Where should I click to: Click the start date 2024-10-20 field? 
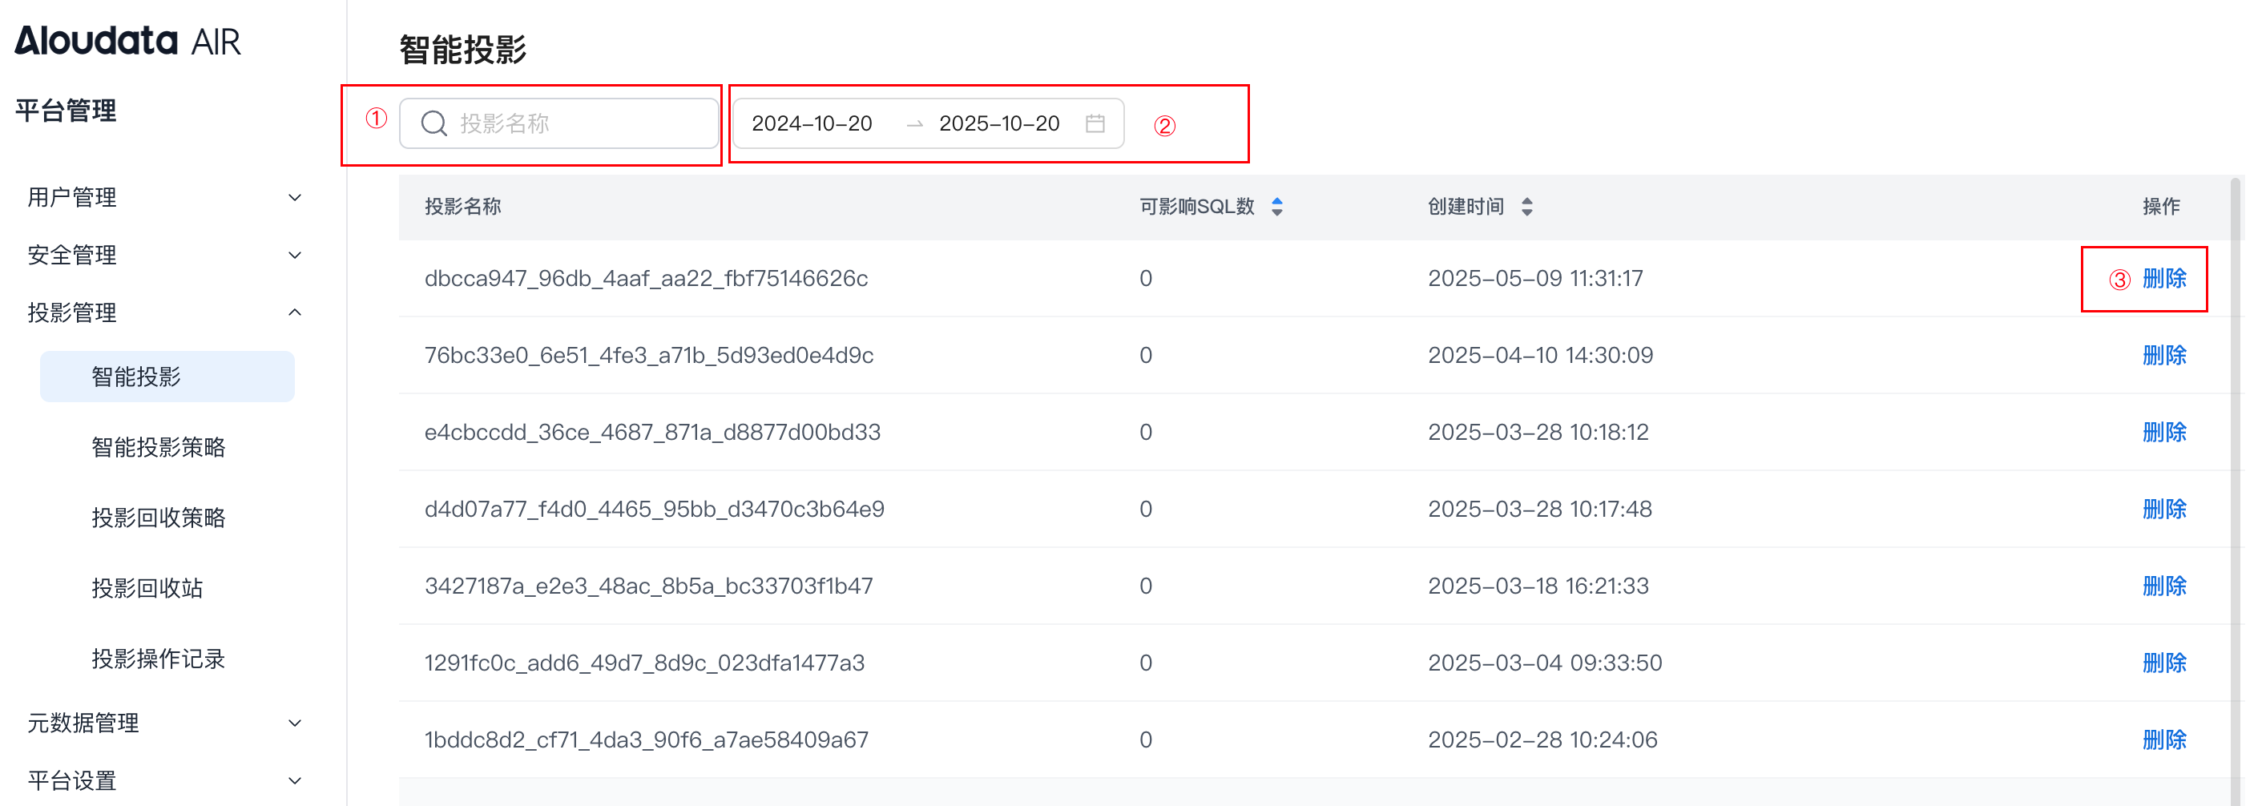[812, 123]
